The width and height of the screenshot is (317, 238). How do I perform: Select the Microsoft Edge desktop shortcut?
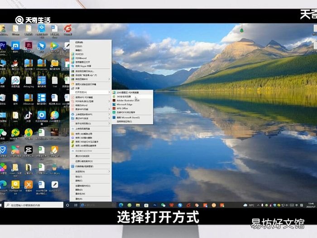click(3, 187)
